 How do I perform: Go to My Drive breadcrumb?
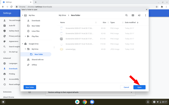click(x=62, y=15)
